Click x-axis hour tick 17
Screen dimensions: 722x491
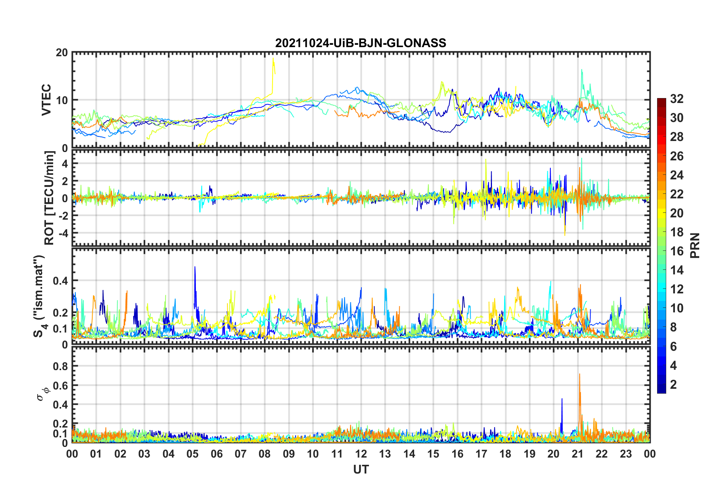pos(481,454)
